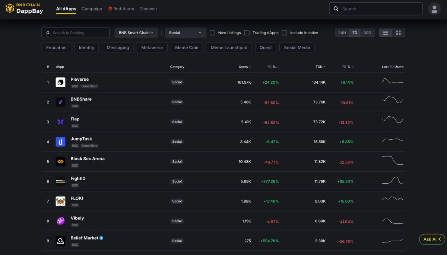Select the 24H time range
The height and width of the screenshot is (255, 447).
point(342,33)
